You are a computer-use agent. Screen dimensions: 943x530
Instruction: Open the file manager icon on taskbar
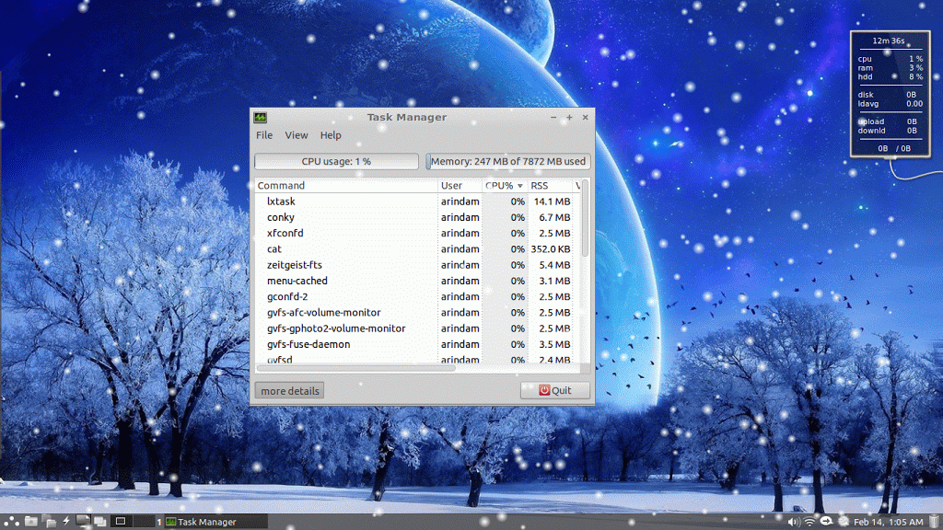29,521
